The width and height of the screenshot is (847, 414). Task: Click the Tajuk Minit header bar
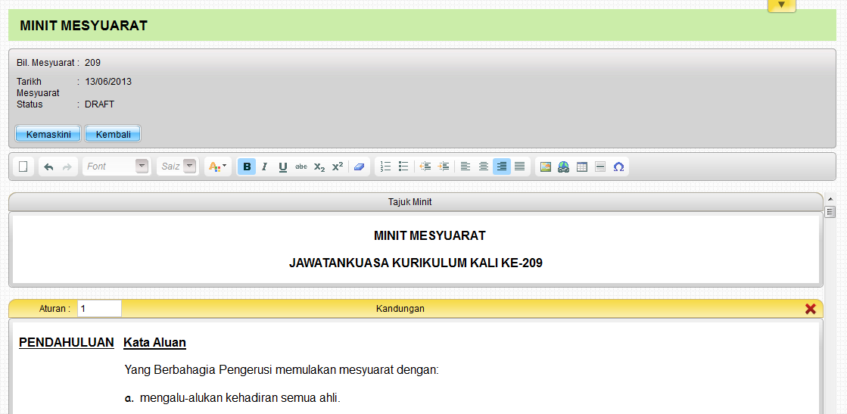pos(416,202)
